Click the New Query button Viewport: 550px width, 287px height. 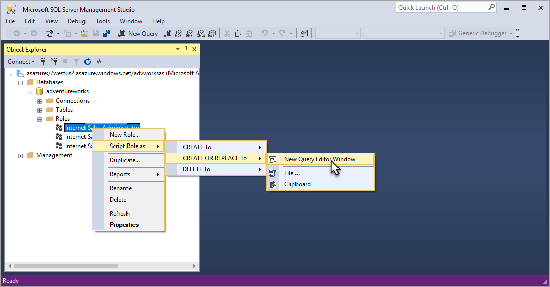click(138, 34)
